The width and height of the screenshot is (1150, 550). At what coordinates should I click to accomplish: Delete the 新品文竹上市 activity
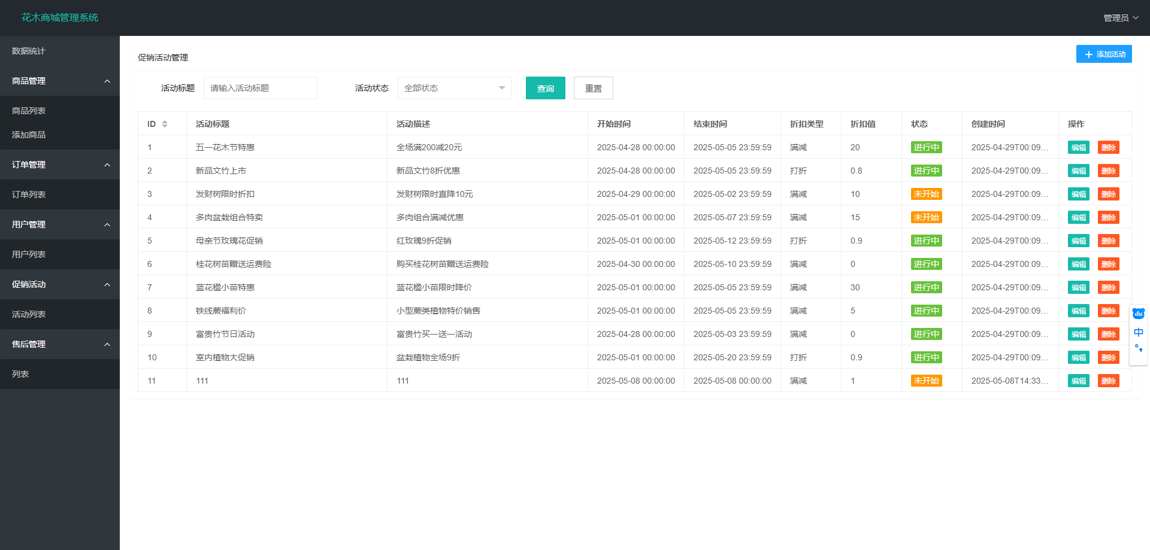(1109, 171)
